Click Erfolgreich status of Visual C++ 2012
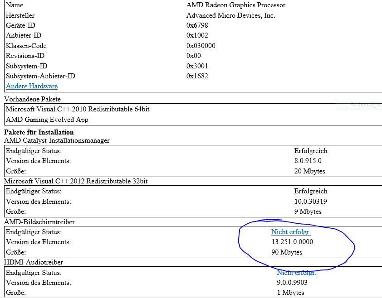 coord(311,191)
